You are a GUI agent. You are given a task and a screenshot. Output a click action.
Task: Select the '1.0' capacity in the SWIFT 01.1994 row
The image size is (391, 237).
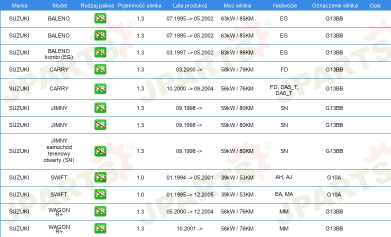(140, 177)
